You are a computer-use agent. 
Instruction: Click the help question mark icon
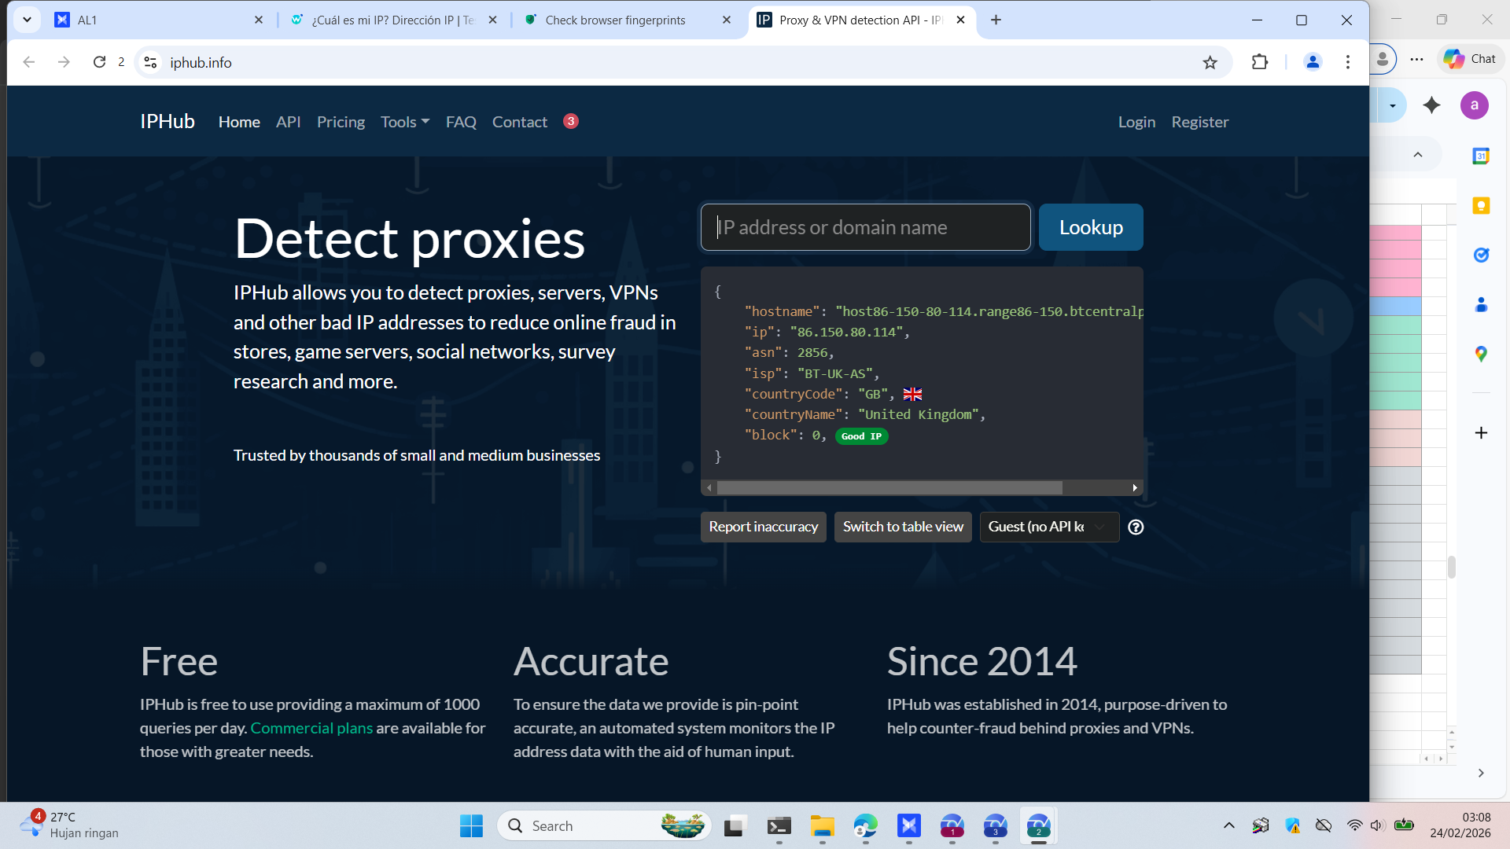1136,527
